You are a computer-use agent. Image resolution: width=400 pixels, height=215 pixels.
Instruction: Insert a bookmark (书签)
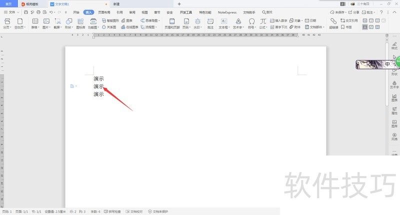(x=346, y=27)
